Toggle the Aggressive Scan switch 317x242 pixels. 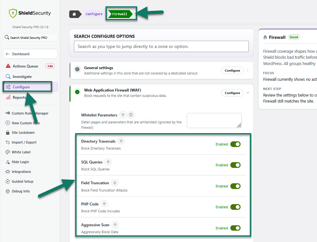pyautogui.click(x=235, y=228)
